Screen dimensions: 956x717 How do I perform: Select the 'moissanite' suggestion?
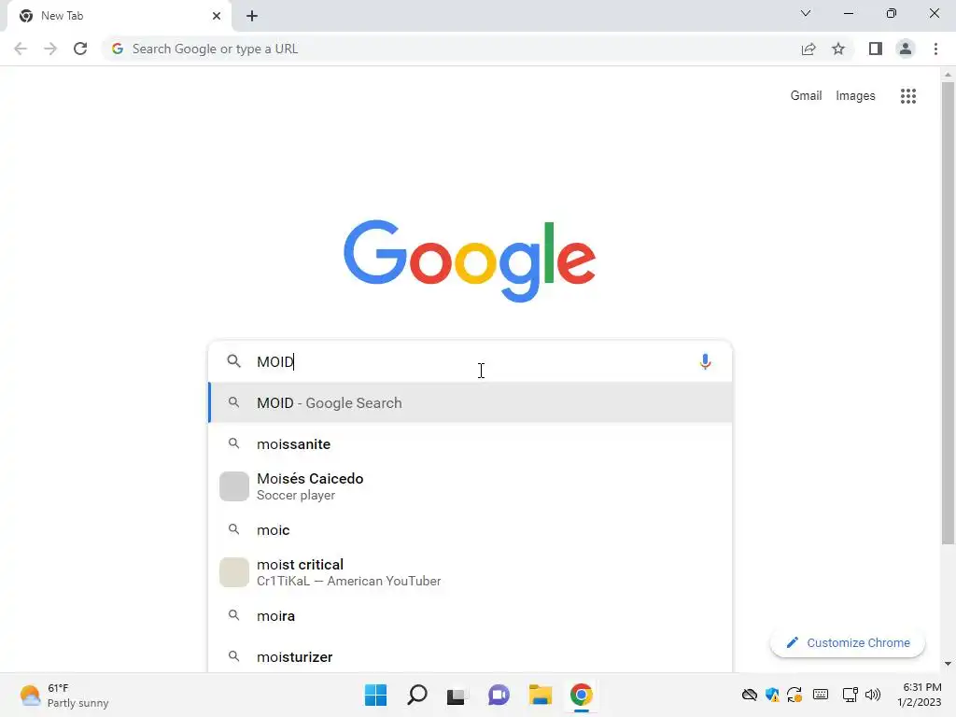click(471, 443)
